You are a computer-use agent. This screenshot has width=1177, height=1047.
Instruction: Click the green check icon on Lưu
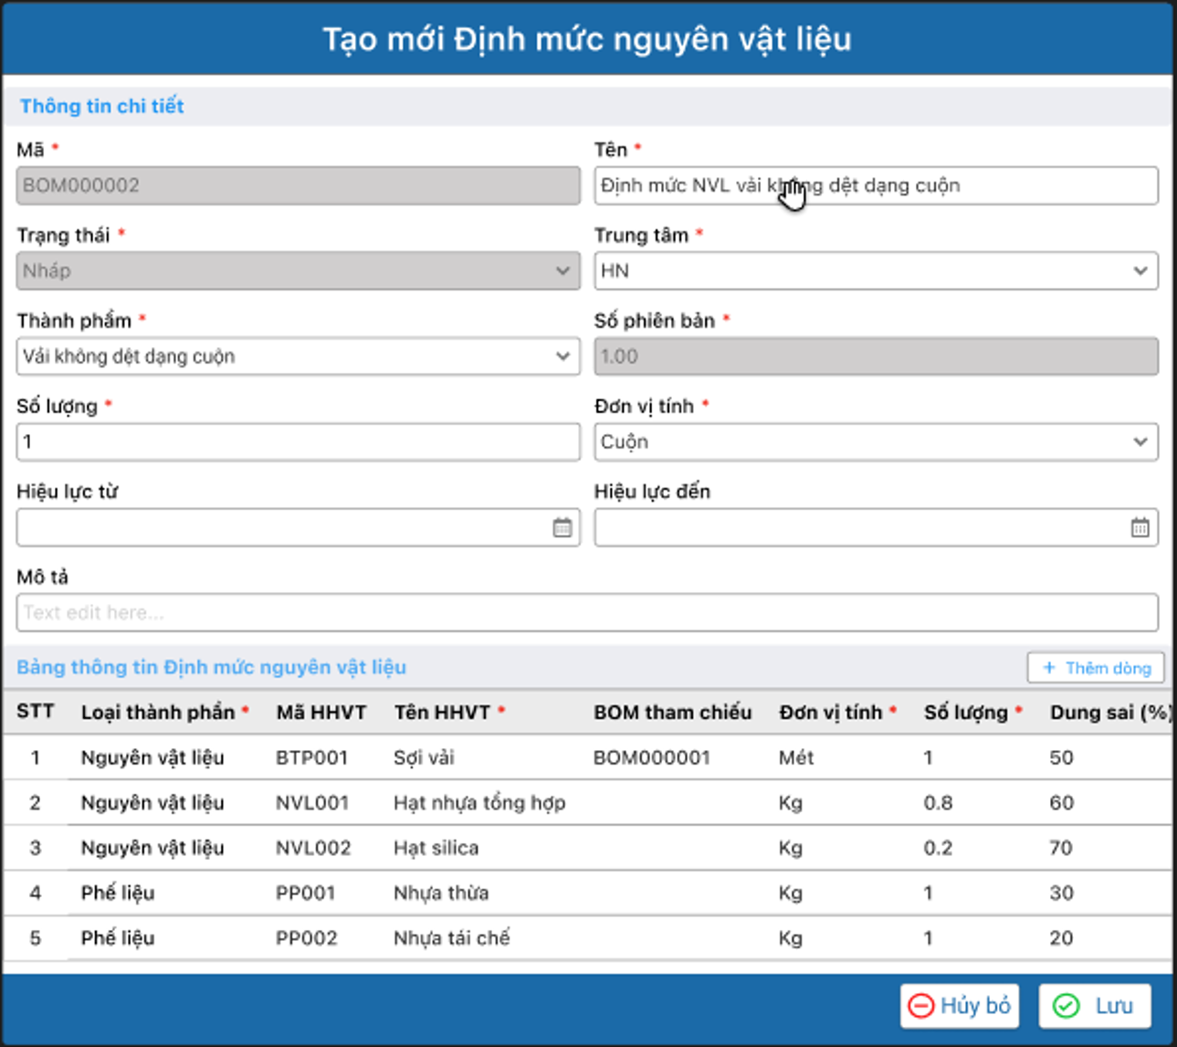point(1066,1006)
